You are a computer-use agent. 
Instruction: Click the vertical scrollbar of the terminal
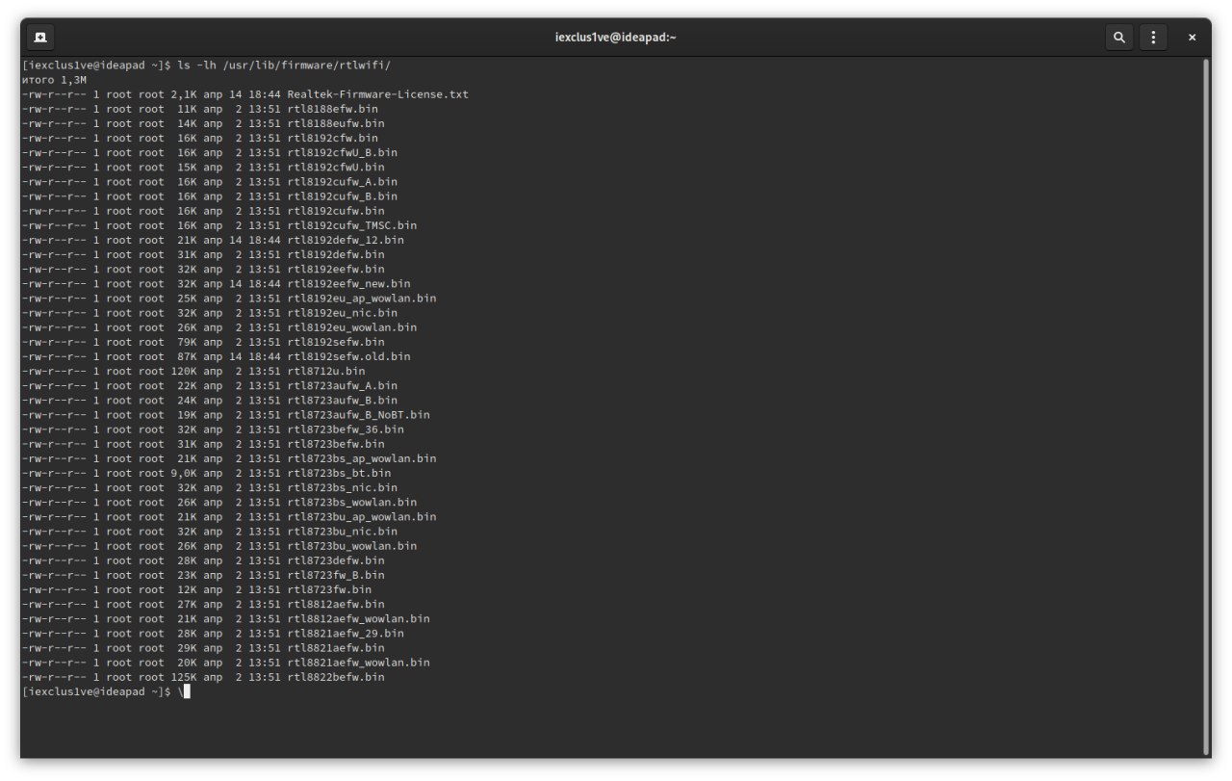tap(1206, 404)
